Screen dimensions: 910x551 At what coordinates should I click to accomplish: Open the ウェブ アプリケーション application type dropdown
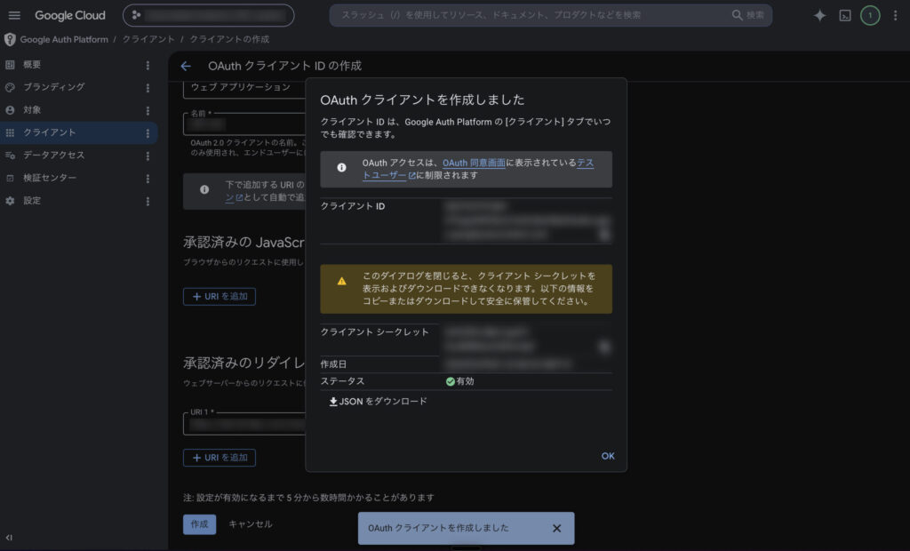tap(244, 88)
